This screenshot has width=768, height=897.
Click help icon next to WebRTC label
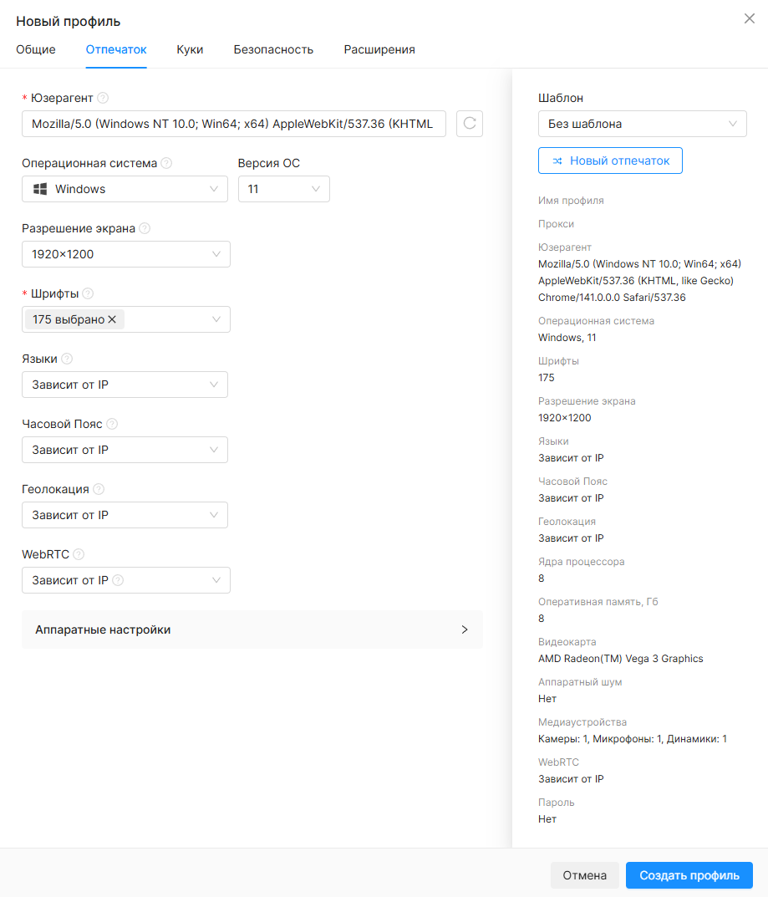tap(79, 554)
